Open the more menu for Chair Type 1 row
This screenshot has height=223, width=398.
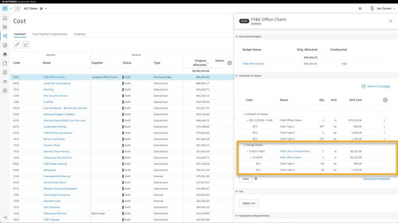[384, 126]
